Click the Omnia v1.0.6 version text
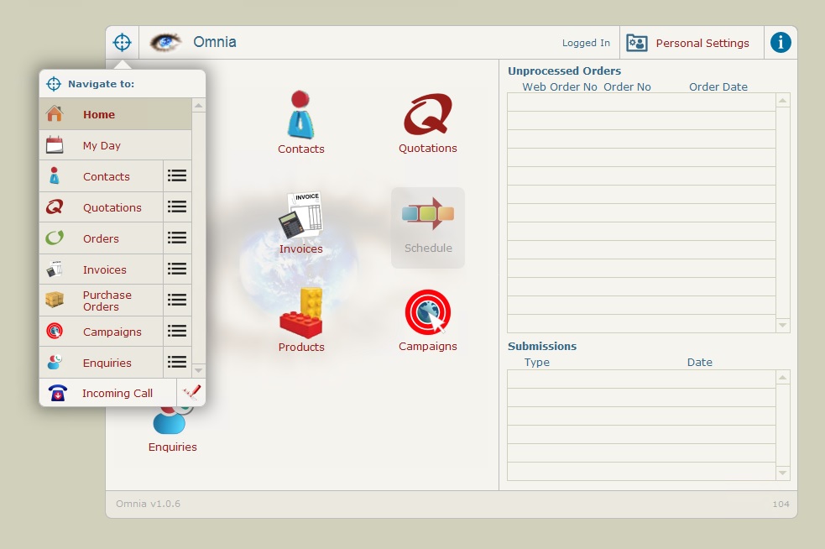 (x=148, y=504)
